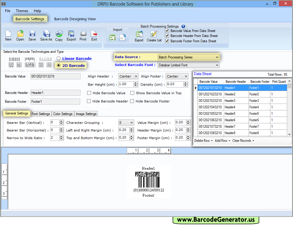Open the Help menu
The width and height of the screenshot is (293, 226).
[x=37, y=11]
